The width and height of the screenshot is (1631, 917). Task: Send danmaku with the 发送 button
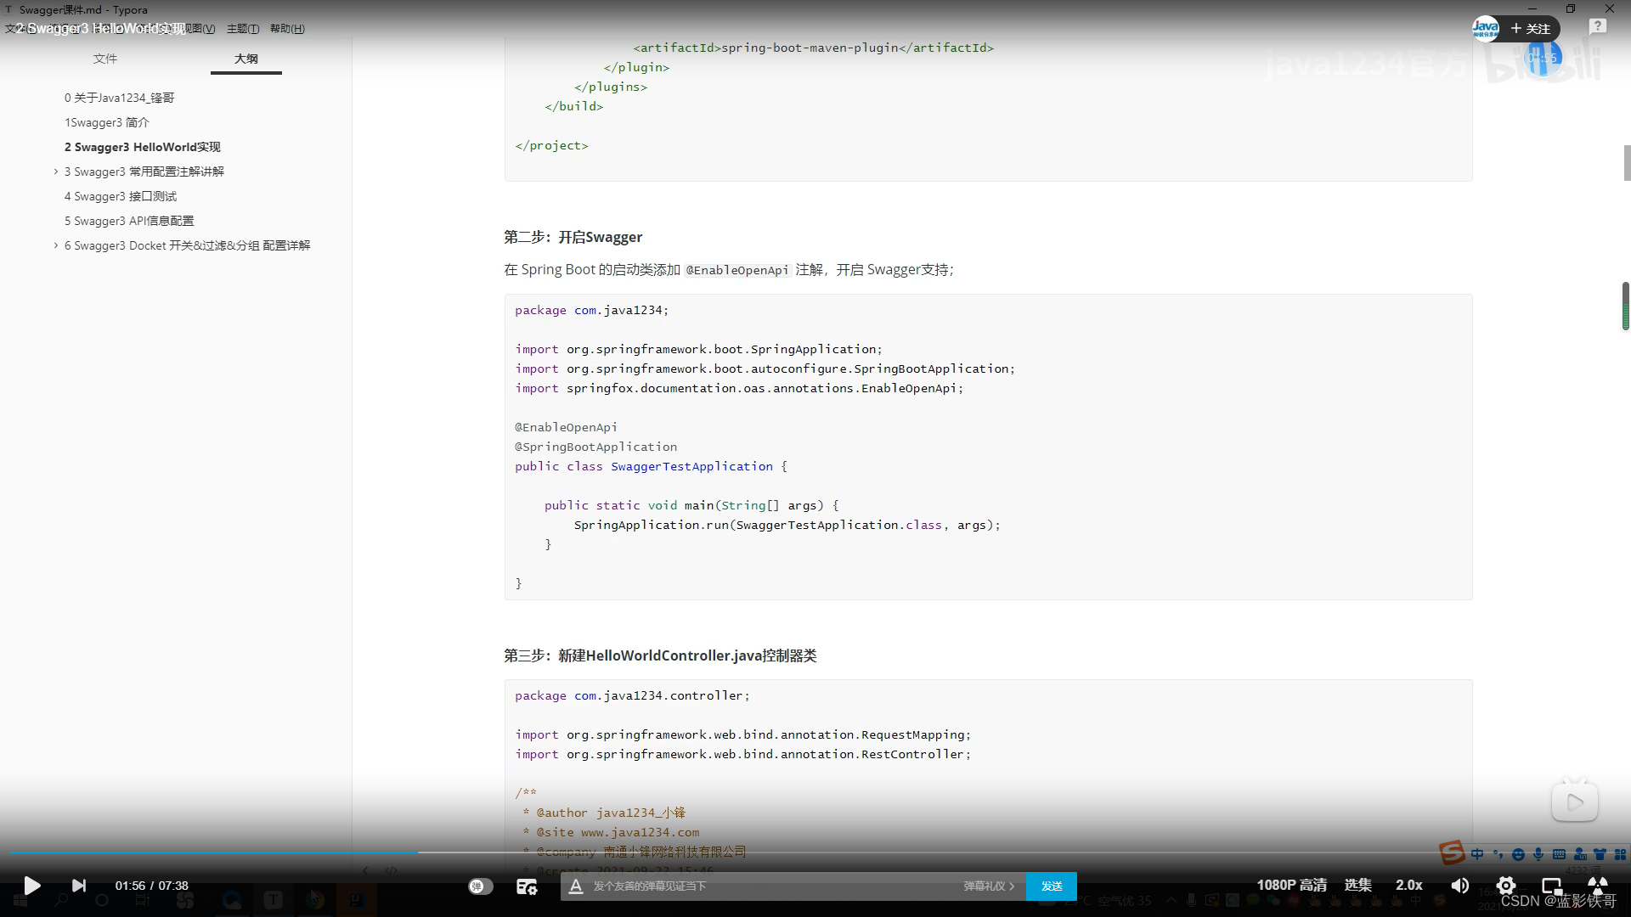click(1052, 886)
